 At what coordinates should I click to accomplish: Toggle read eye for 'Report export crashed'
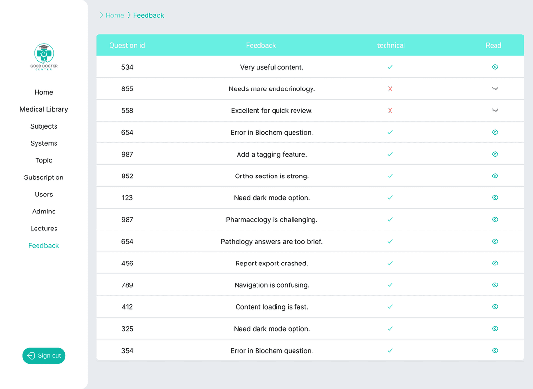pos(495,263)
